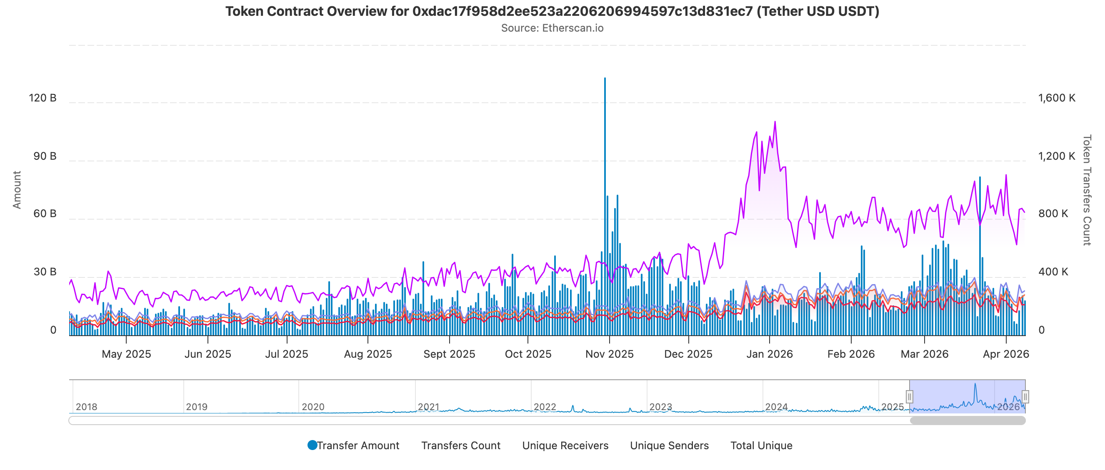Click the Source: Etherscan.io link

point(552,28)
